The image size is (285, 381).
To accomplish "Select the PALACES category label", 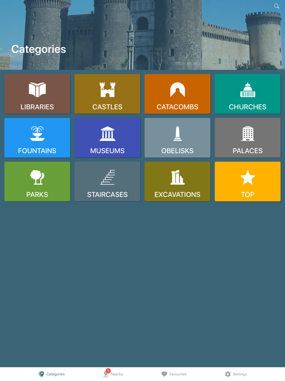I will click(x=247, y=151).
